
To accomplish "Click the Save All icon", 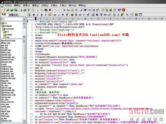I will (16, 10).
